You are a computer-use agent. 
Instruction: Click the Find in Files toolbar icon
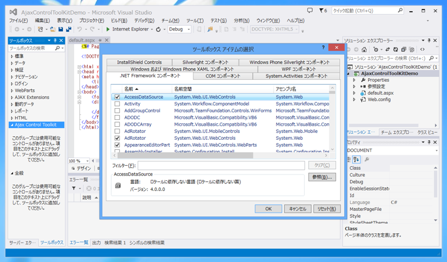pos(210,29)
